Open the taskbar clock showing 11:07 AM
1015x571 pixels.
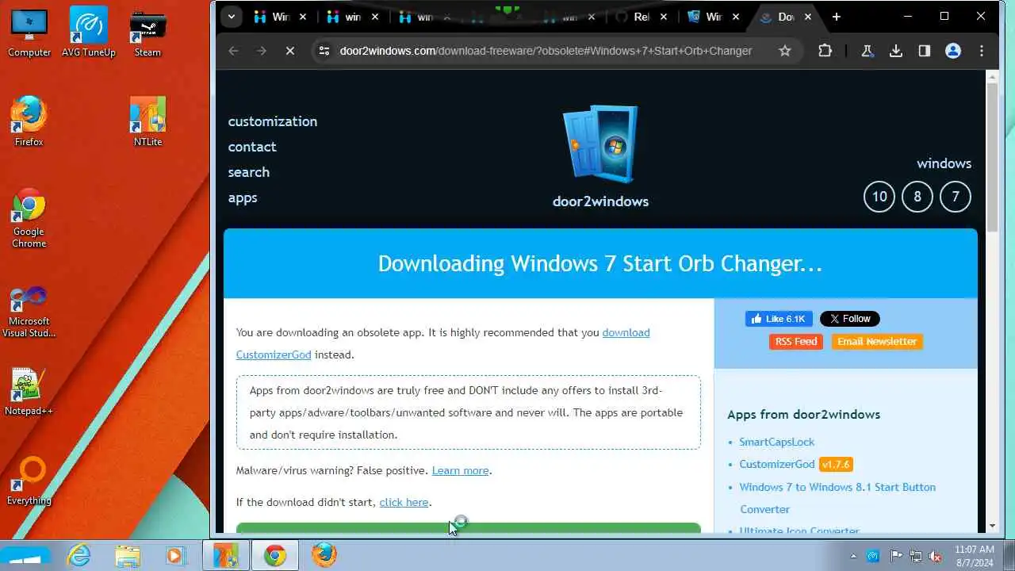[975, 555]
